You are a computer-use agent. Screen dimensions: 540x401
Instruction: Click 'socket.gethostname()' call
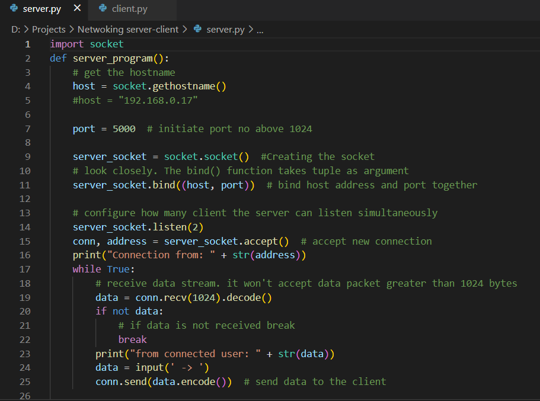tap(170, 86)
